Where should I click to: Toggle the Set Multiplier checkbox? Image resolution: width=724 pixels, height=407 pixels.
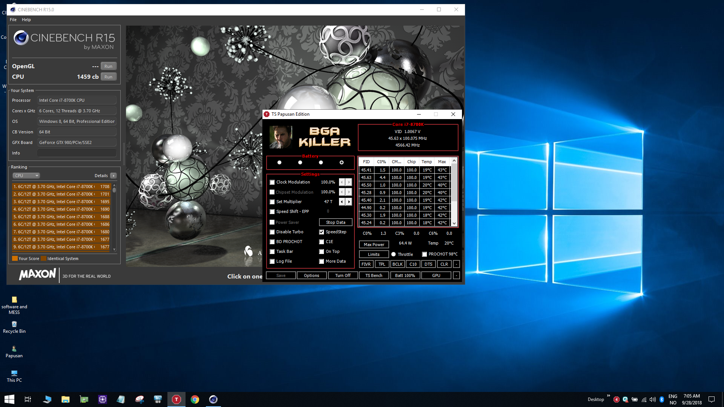point(272,202)
